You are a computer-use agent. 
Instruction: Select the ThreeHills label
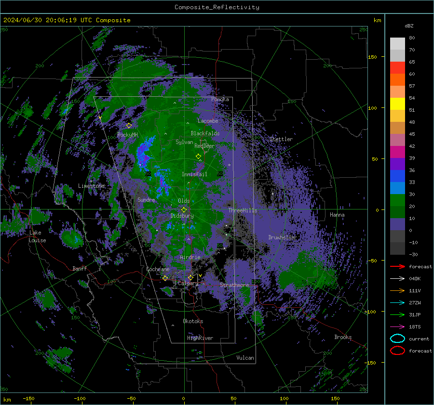pos(243,210)
